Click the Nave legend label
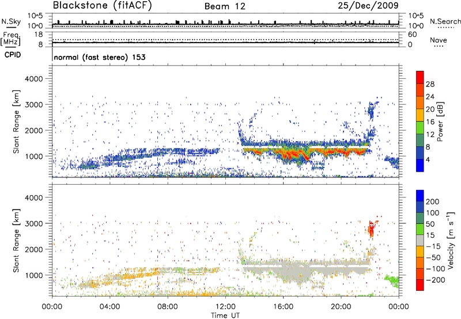The height and width of the screenshot is (319, 461). click(x=439, y=40)
